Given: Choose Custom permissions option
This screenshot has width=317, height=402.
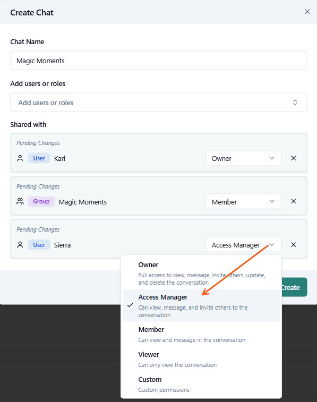Looking at the screenshot, I should [x=201, y=384].
